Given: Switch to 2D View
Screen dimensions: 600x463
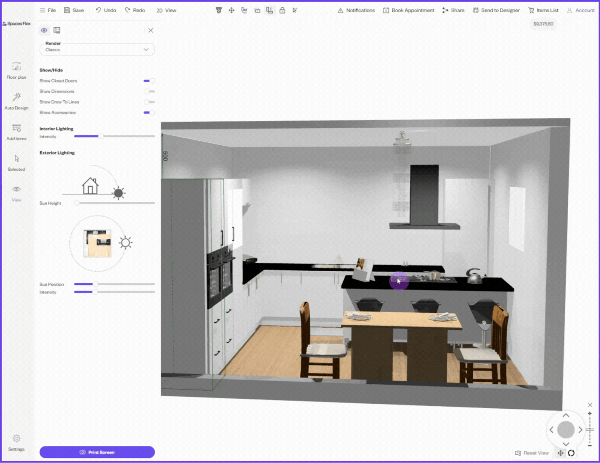Looking at the screenshot, I should tap(166, 10).
